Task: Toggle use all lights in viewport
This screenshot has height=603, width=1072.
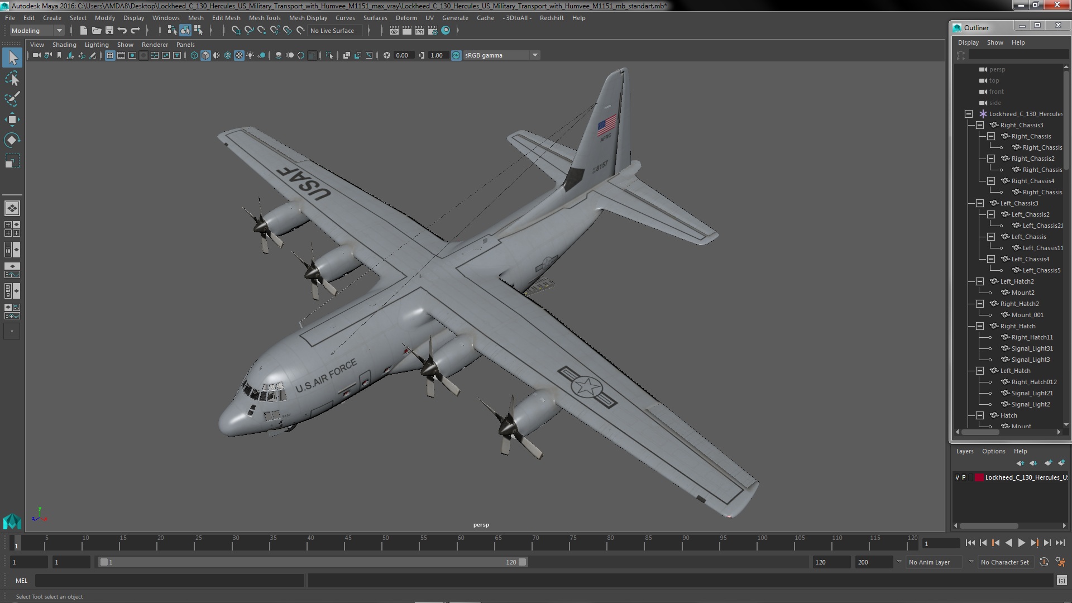Action: (250, 55)
